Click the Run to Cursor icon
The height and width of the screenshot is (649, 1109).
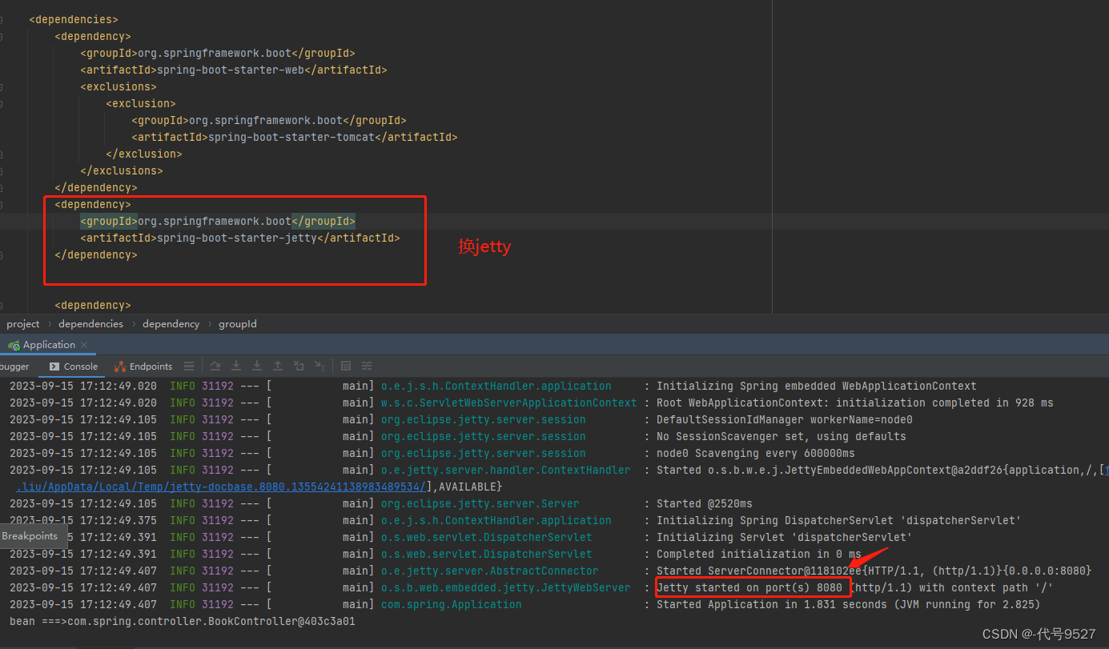[319, 366]
